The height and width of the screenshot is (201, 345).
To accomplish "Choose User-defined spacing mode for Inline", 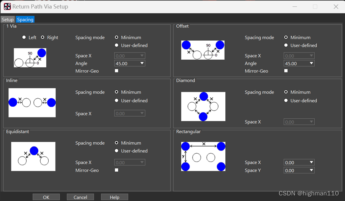I will [x=116, y=101].
